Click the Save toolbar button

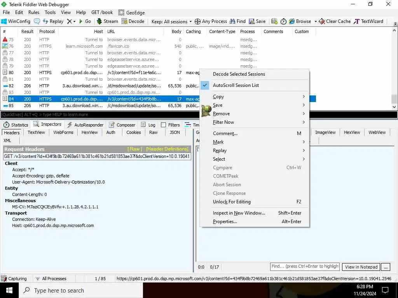pos(257,21)
